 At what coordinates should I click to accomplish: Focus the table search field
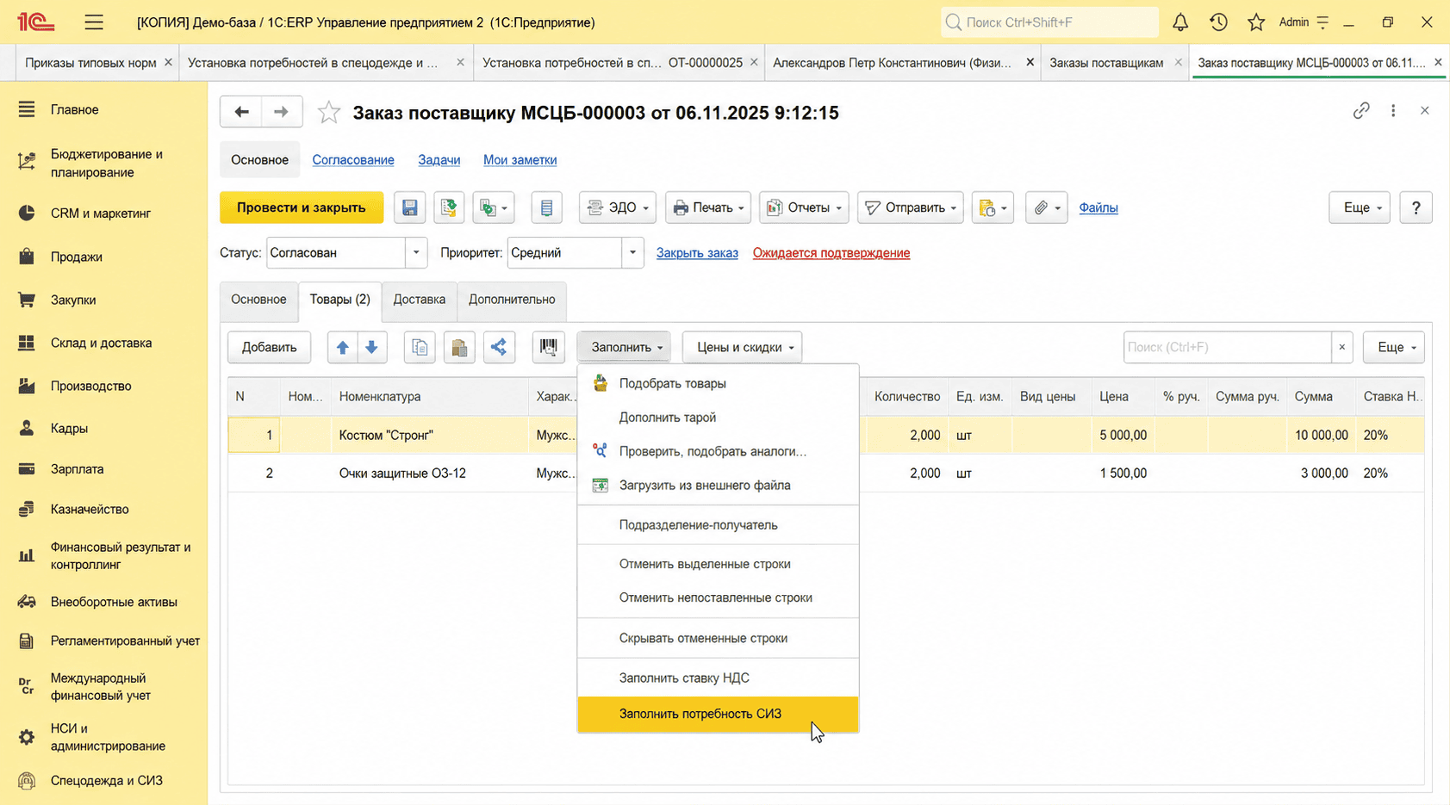[1228, 347]
